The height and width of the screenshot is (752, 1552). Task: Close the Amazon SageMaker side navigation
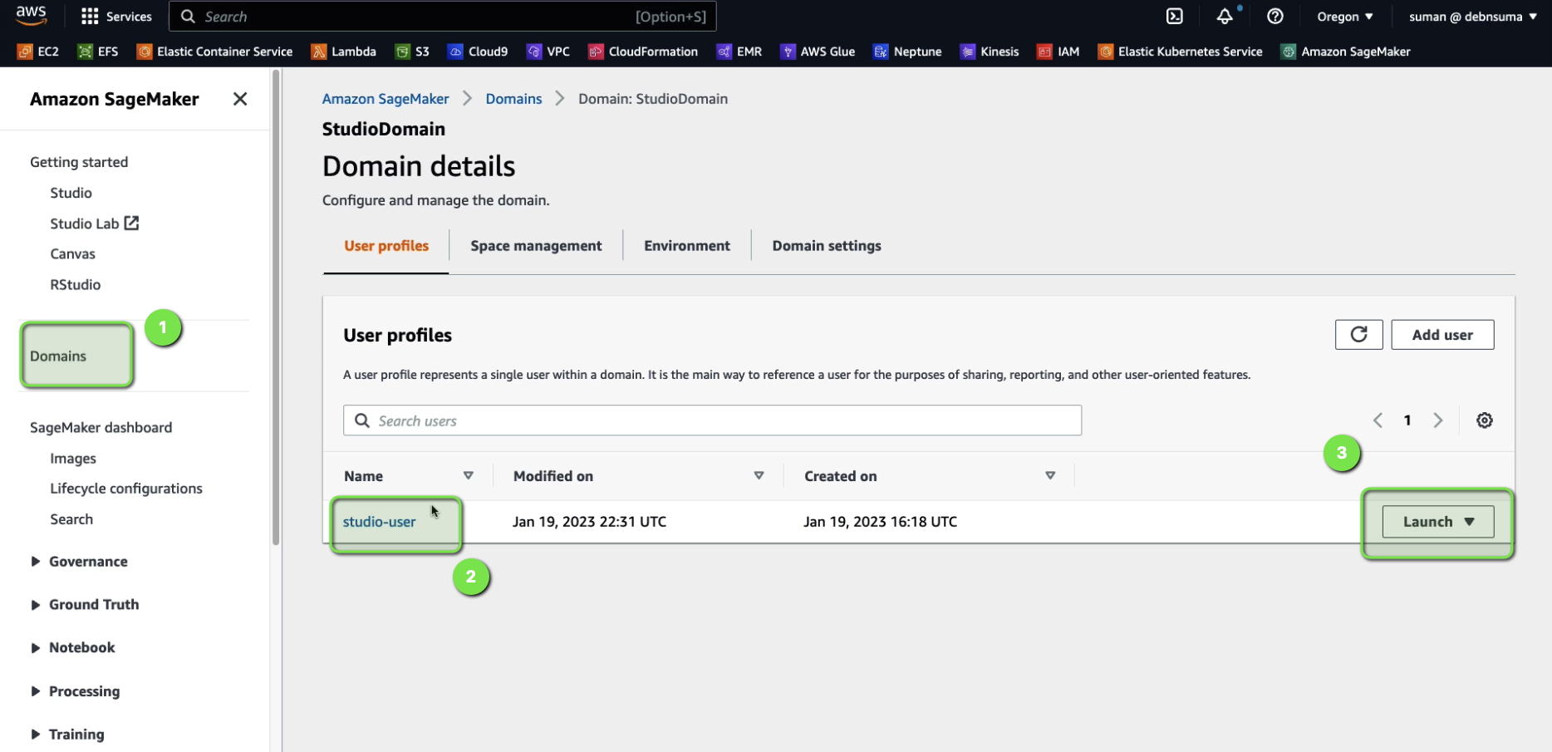click(240, 99)
